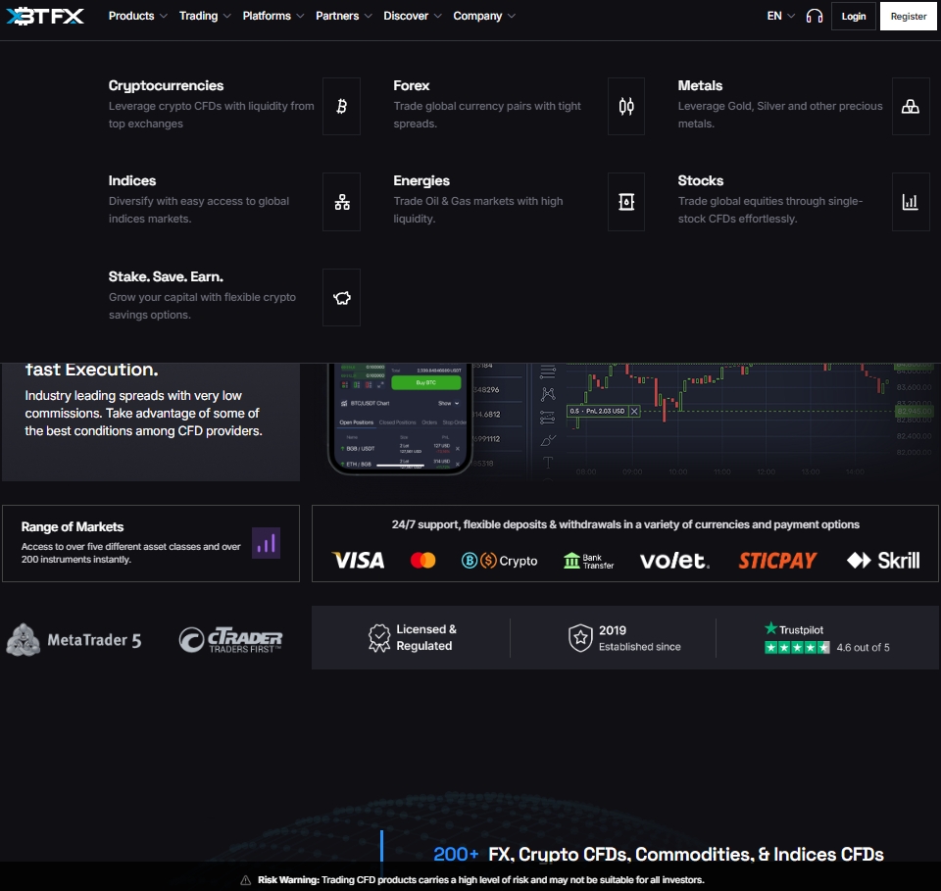This screenshot has height=891, width=941.
Task: Expand the Trading dropdown
Action: (x=205, y=17)
